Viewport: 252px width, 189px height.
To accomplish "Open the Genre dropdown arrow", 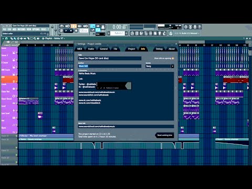I will pyautogui.click(x=173, y=66).
